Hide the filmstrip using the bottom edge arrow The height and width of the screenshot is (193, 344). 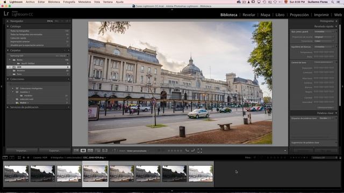(x=172, y=191)
